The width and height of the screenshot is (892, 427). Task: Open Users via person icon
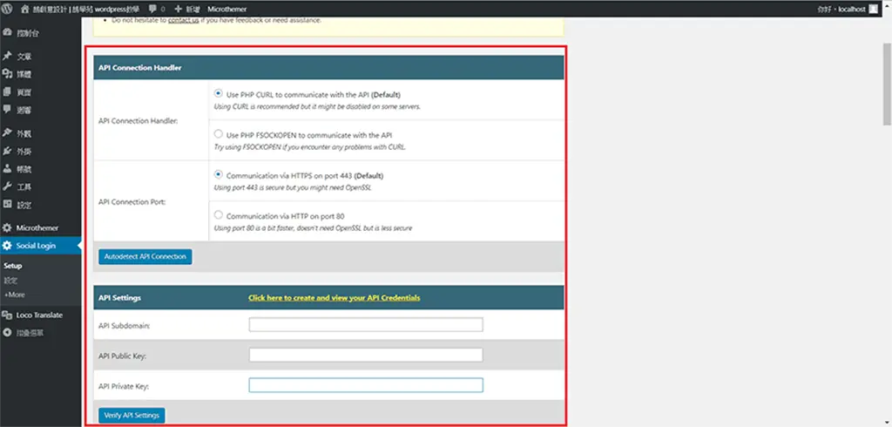7,168
